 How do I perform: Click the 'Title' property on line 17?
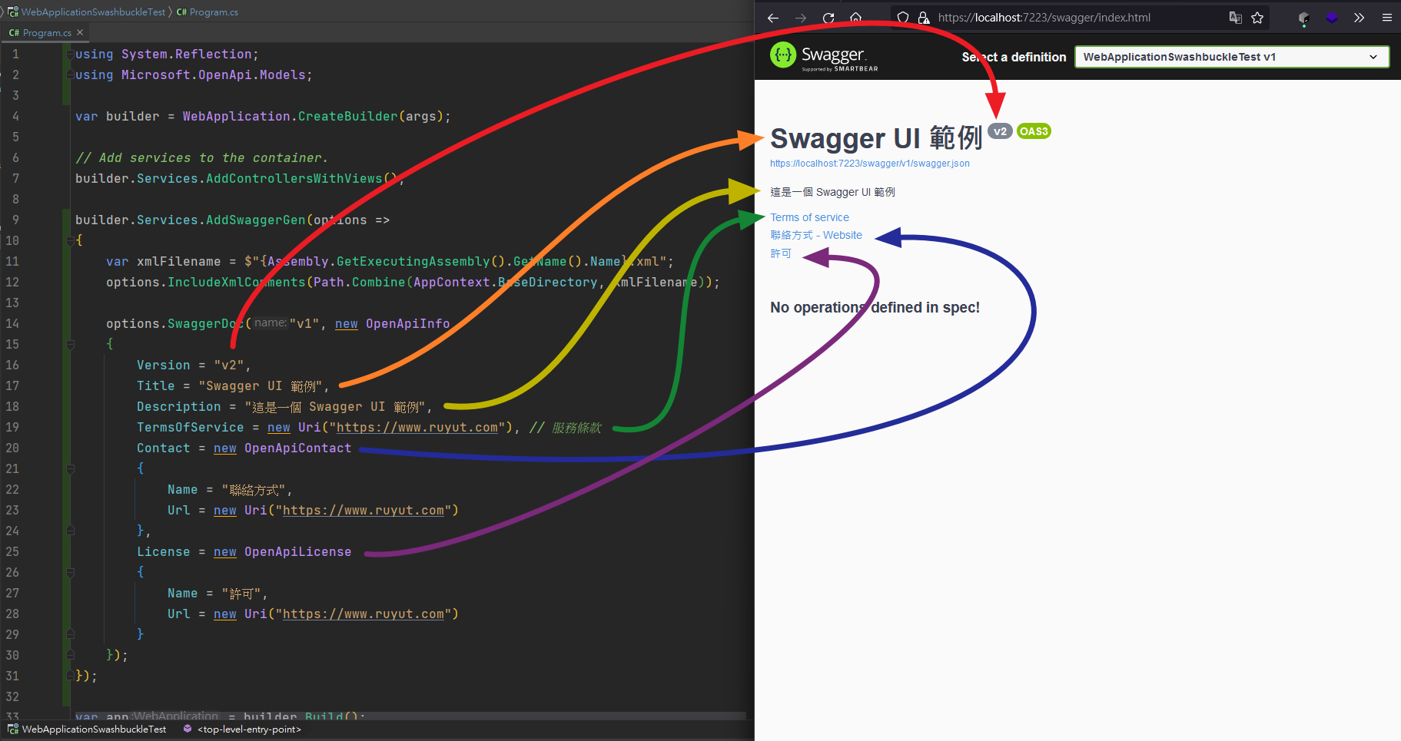coord(156,386)
